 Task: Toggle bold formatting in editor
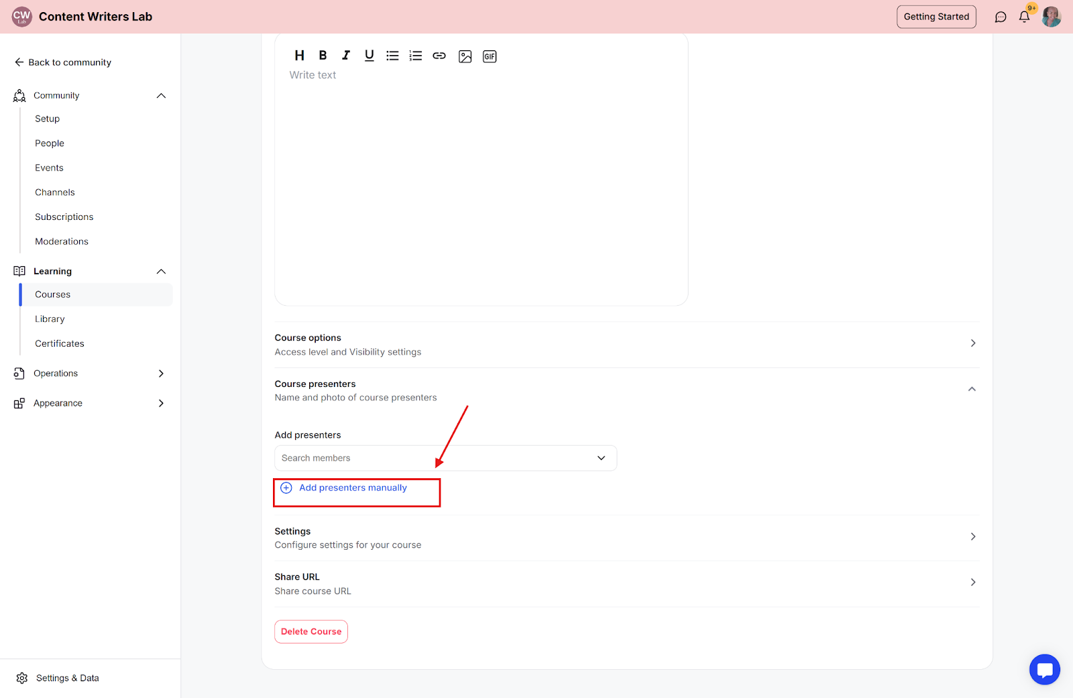tap(323, 56)
